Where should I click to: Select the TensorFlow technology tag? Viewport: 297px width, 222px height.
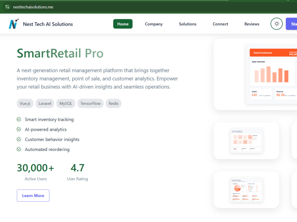90,103
